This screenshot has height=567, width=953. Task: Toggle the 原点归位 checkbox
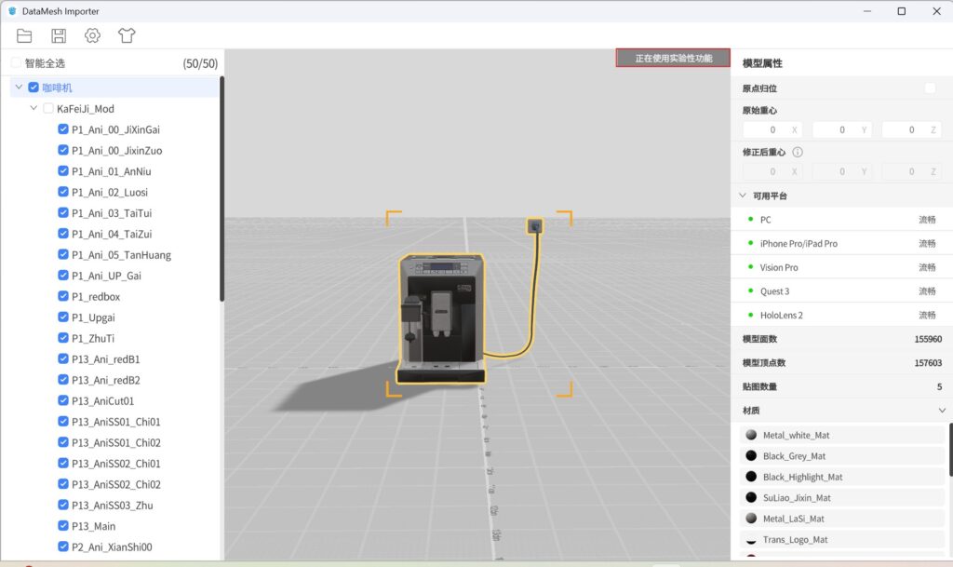point(930,88)
